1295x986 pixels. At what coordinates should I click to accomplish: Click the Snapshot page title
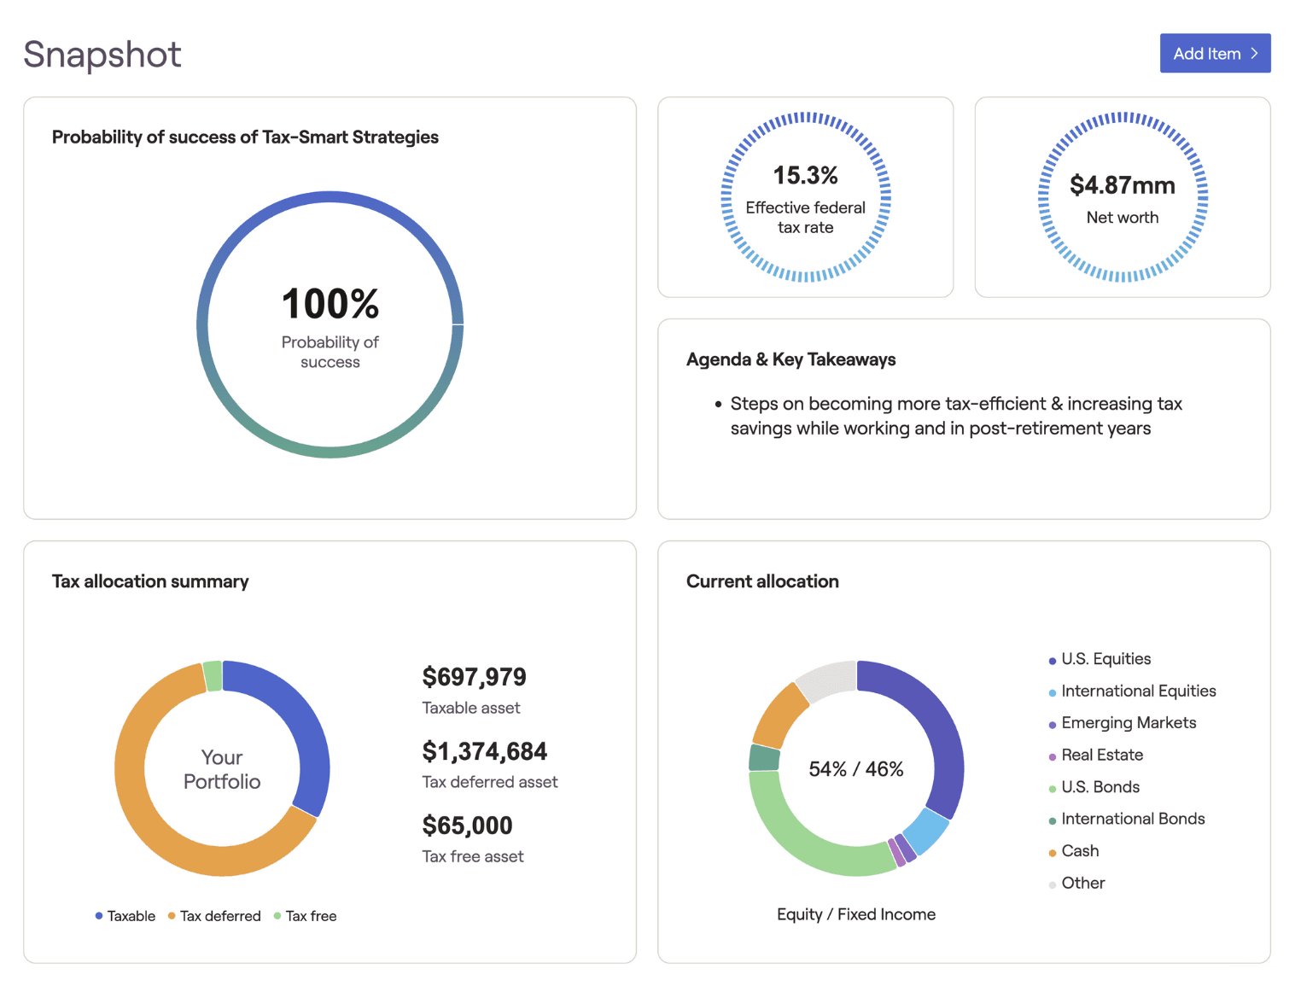tap(102, 54)
